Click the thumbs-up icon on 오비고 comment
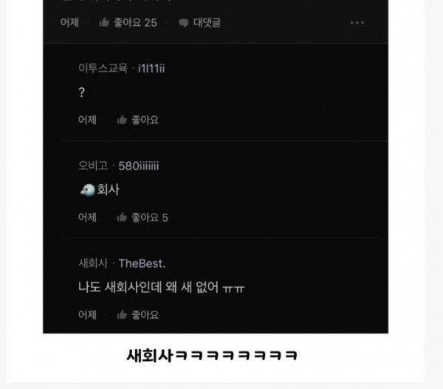This screenshot has width=443, height=389. coord(122,217)
